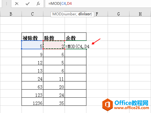The width and height of the screenshot is (151, 113).
Task: Confirm the formula with the checkmark icon
Action: tap(28, 4)
